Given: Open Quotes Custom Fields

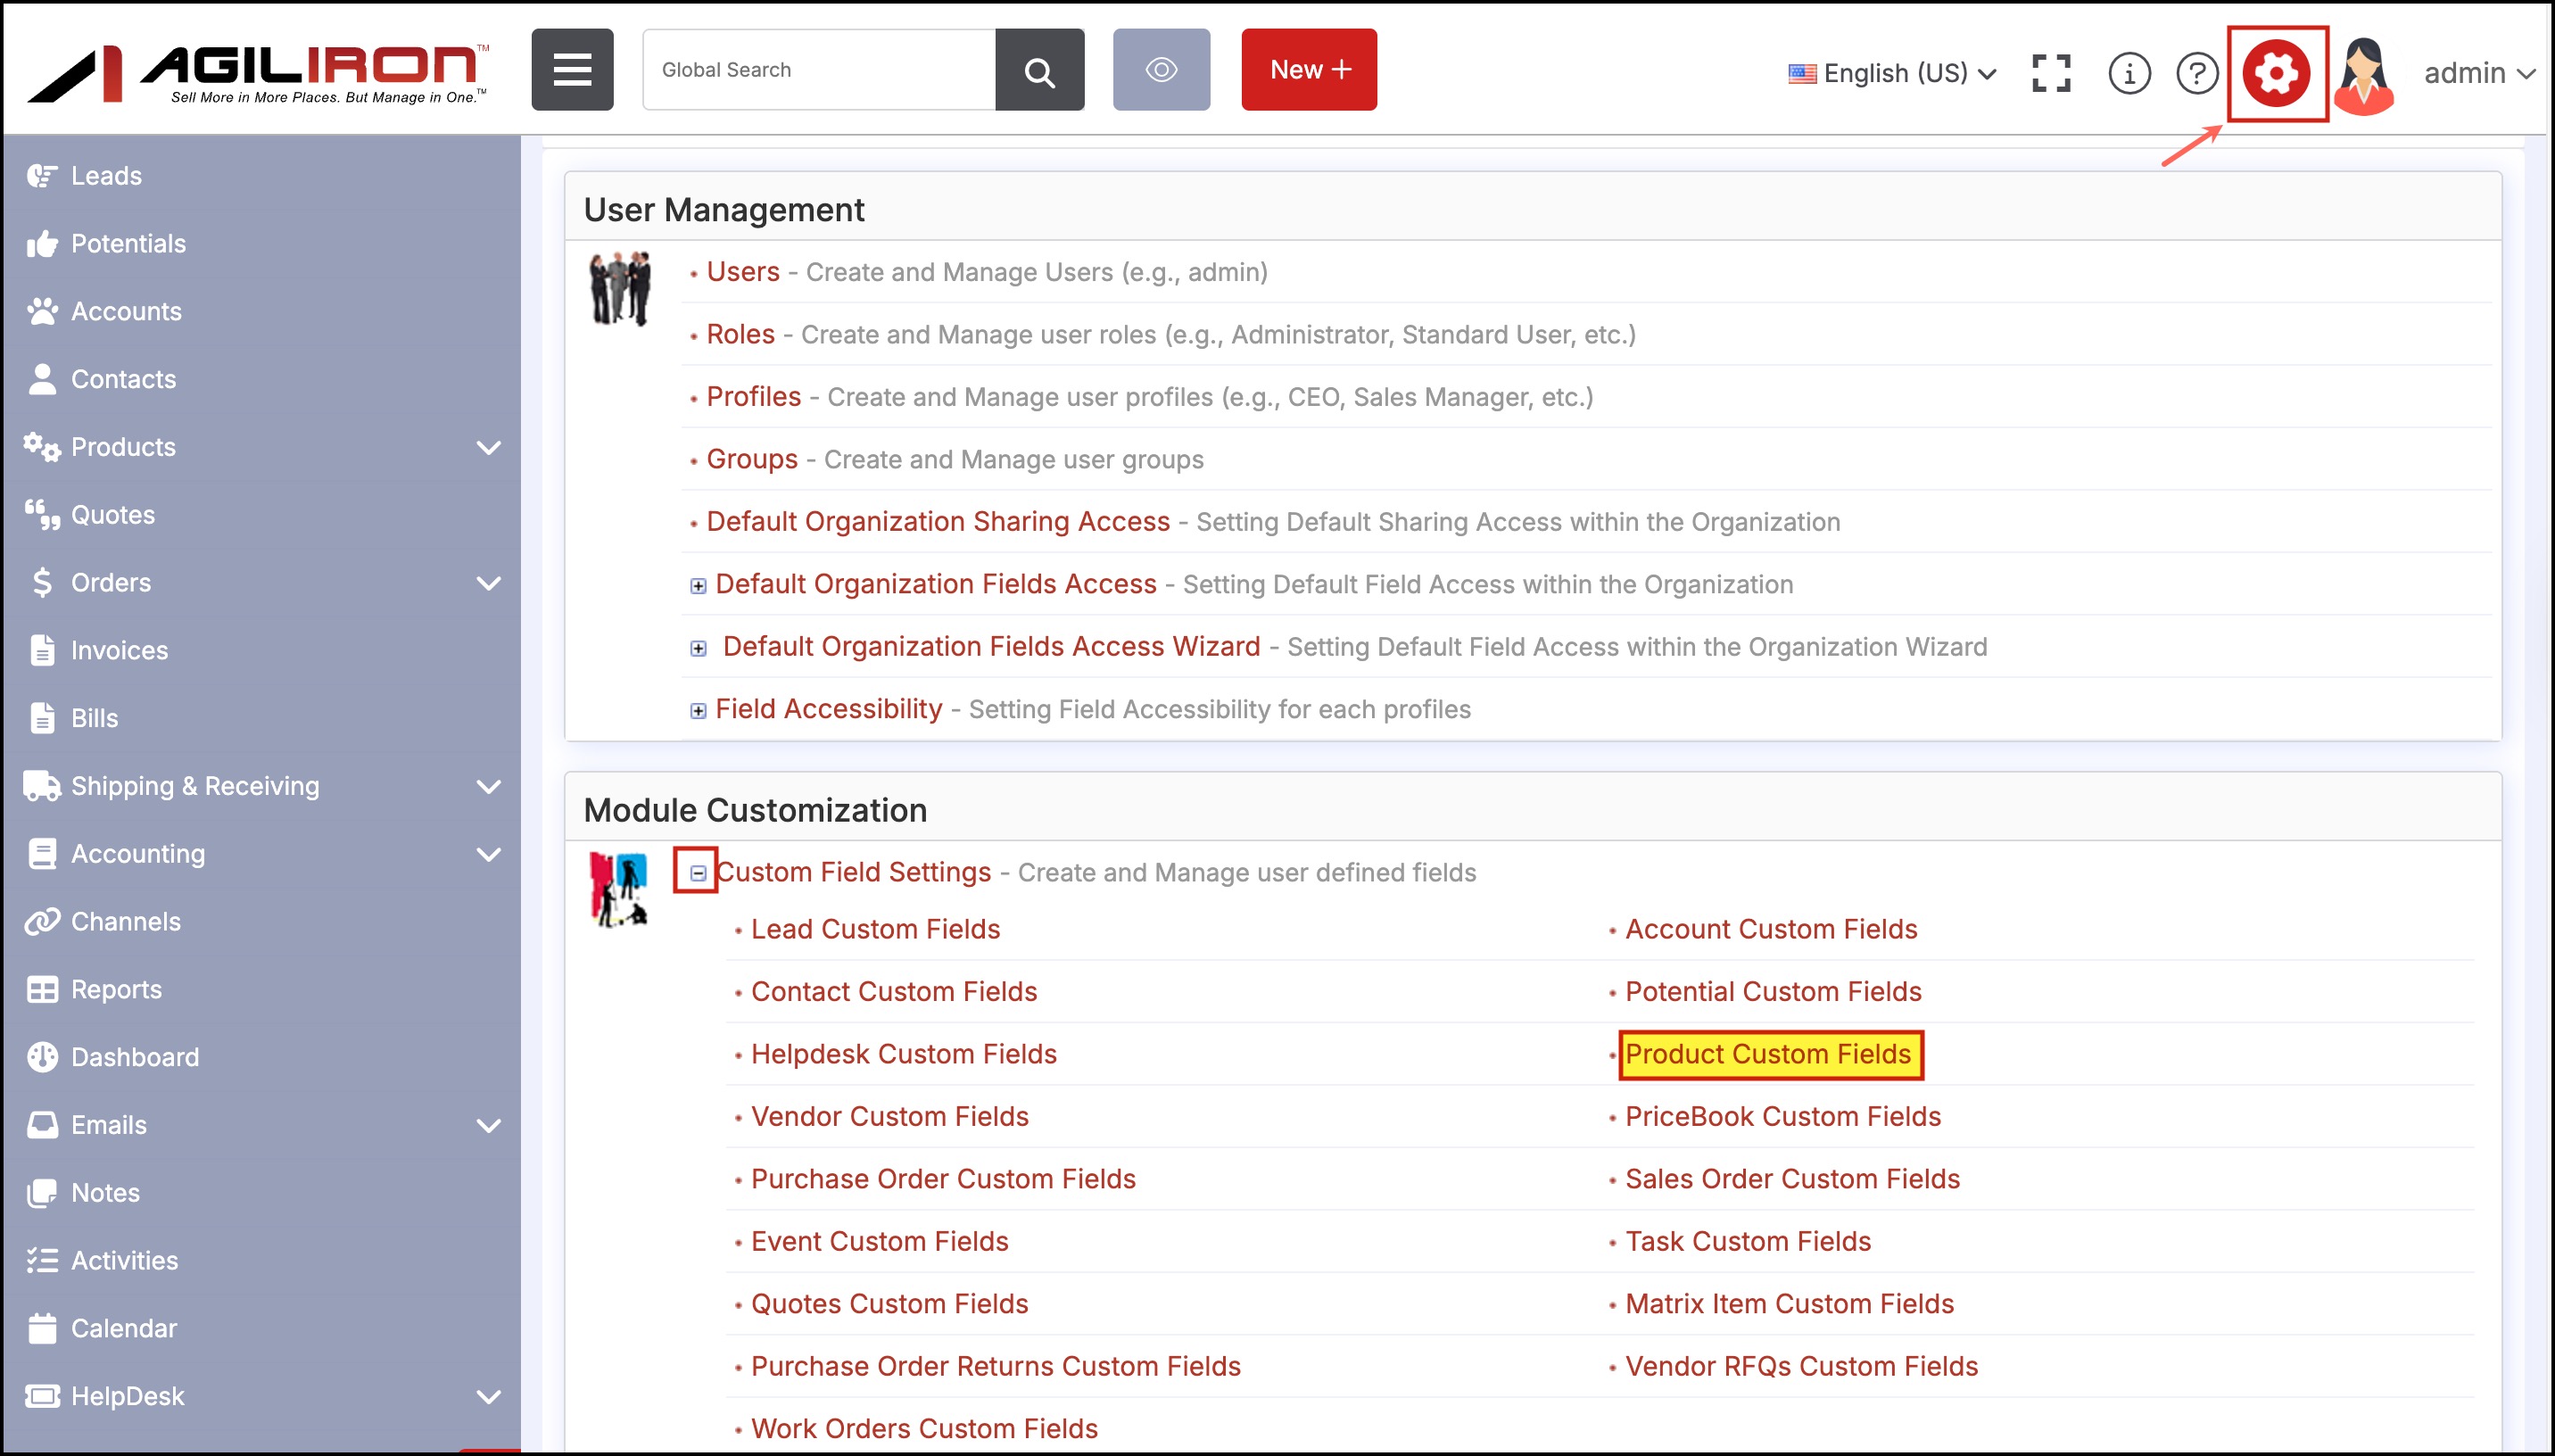Looking at the screenshot, I should click(889, 1305).
